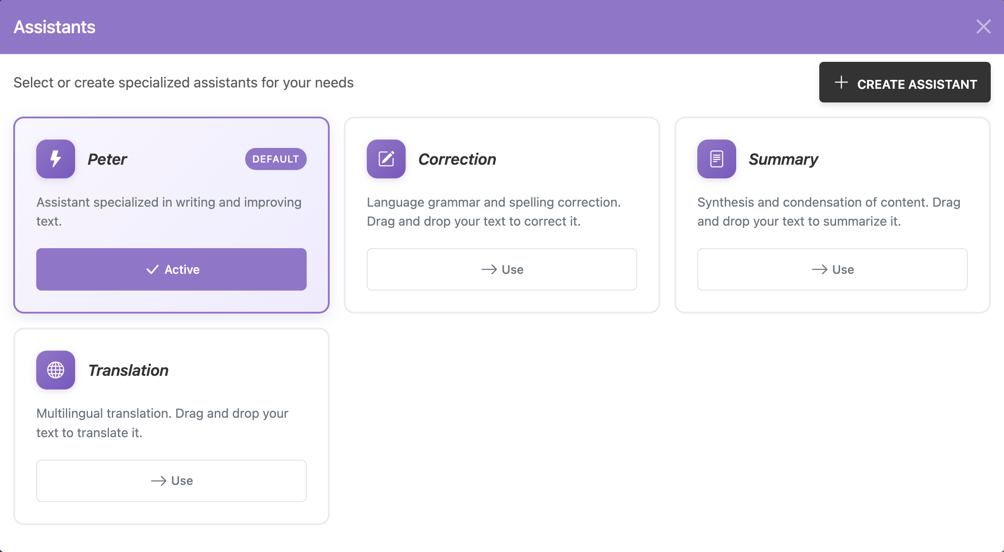Click the arrow icon in Correction's Use button
The width and height of the screenshot is (1004, 552).
(490, 269)
